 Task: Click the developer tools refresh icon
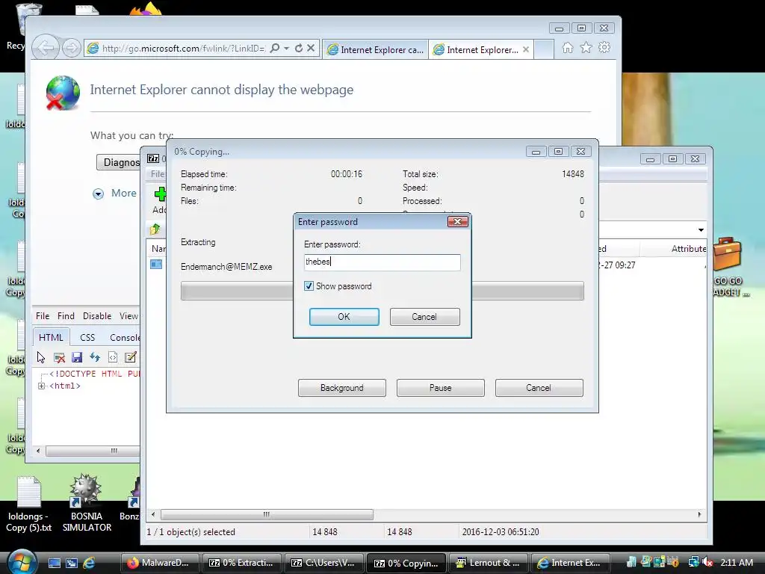[x=95, y=357]
